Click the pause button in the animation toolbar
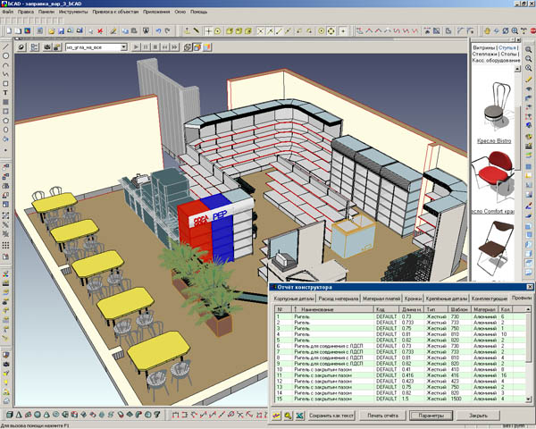The image size is (536, 429). coord(146,47)
